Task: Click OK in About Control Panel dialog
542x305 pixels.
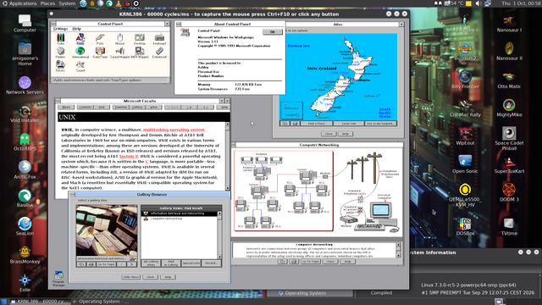Action: click(273, 32)
